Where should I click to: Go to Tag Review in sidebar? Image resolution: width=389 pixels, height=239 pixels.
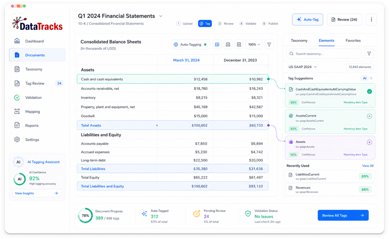[35, 83]
